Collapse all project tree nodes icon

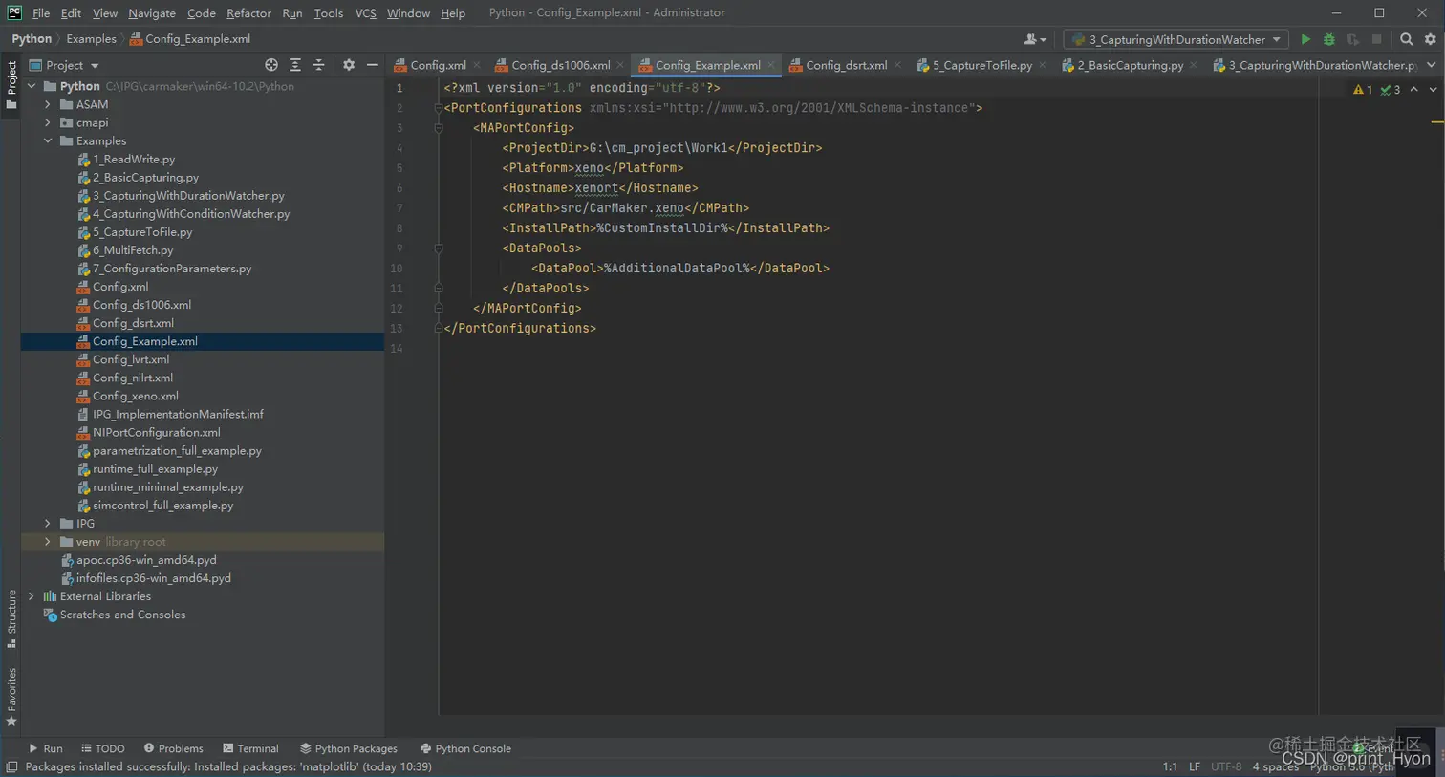point(319,65)
